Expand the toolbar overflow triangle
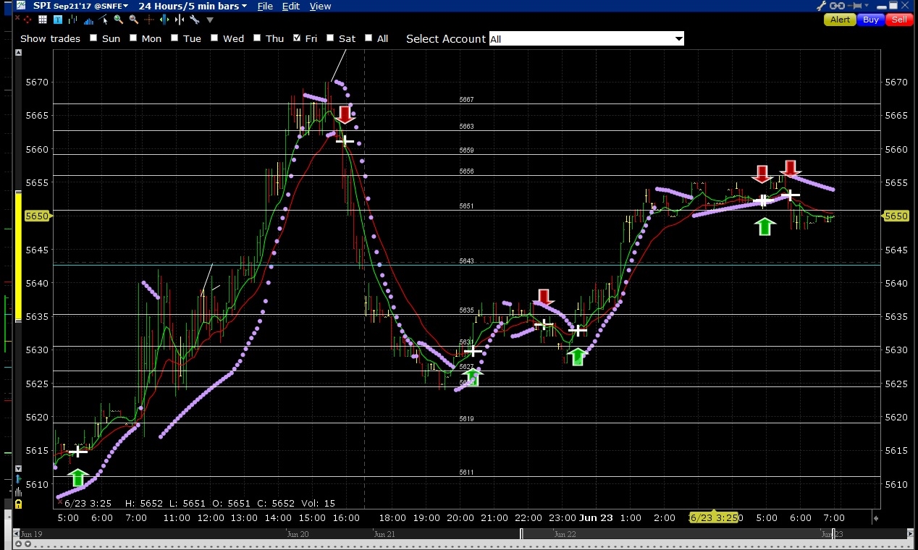The width and height of the screenshot is (918, 550). (210, 20)
